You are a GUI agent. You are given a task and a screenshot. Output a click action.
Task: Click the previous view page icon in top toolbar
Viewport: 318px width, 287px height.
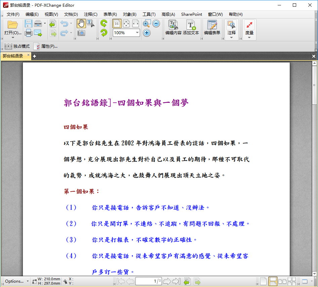click(53, 24)
